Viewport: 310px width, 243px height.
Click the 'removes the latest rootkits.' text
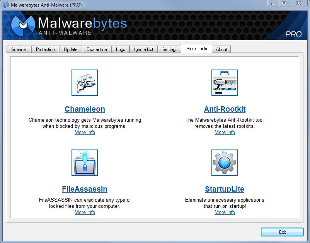tap(225, 126)
